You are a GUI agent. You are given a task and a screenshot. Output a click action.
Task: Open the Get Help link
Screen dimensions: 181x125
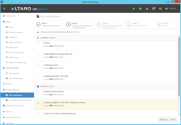(x=10, y=123)
